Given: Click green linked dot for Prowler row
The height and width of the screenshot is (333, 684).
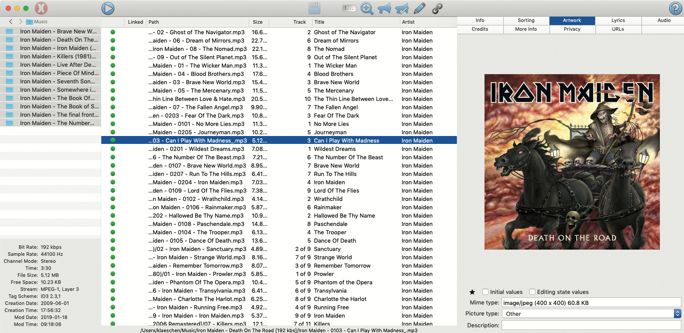Looking at the screenshot, I should [x=113, y=274].
